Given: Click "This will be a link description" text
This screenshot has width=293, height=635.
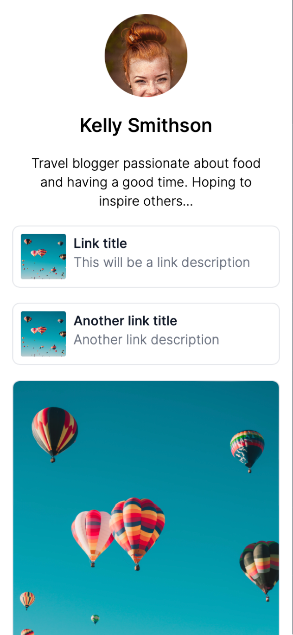Looking at the screenshot, I should pos(162,263).
